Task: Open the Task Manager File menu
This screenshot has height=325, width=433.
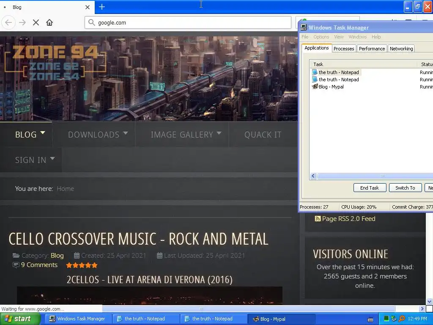Action: click(x=305, y=37)
